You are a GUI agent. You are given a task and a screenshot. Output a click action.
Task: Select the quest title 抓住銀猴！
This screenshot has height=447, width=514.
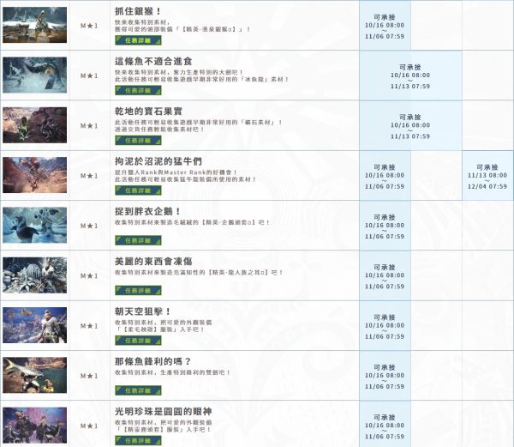(x=138, y=11)
